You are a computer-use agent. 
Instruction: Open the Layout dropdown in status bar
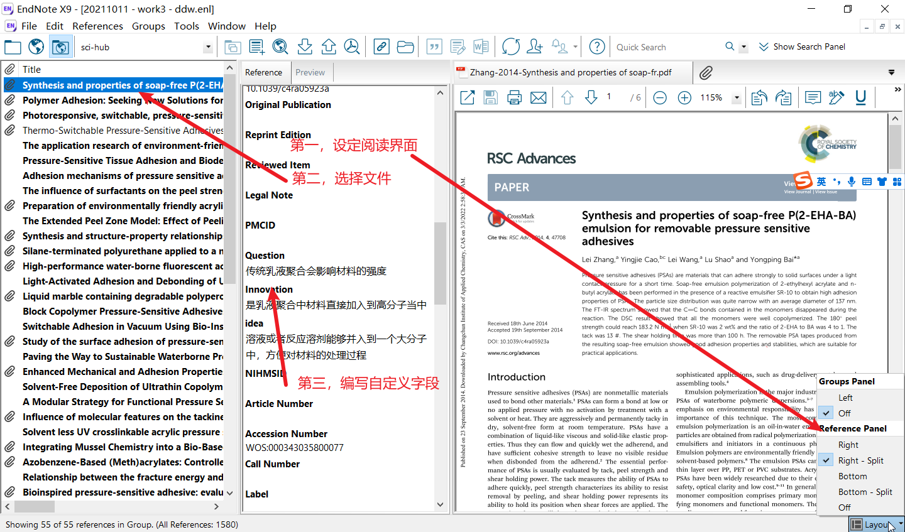point(876,524)
